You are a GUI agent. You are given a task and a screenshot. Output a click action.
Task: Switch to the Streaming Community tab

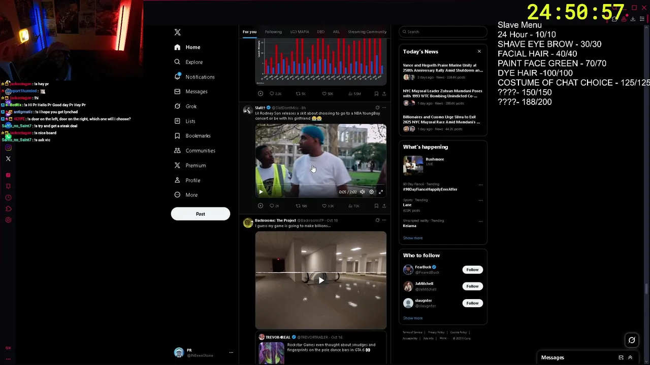[367, 32]
